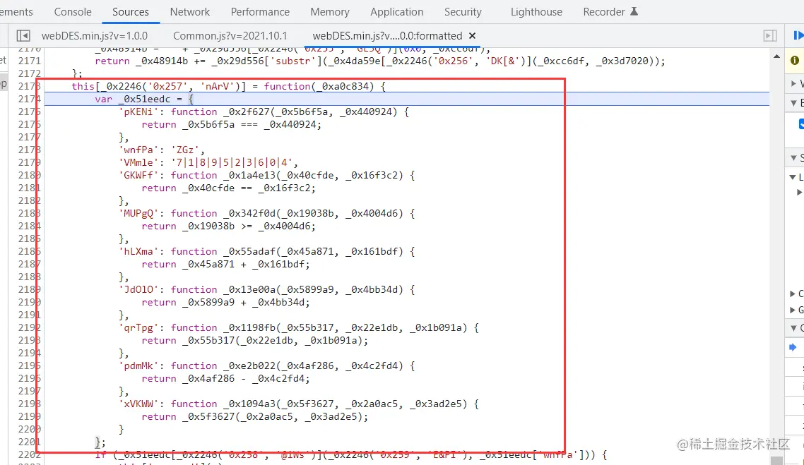Click the Recorder flask preview icon

634,11
